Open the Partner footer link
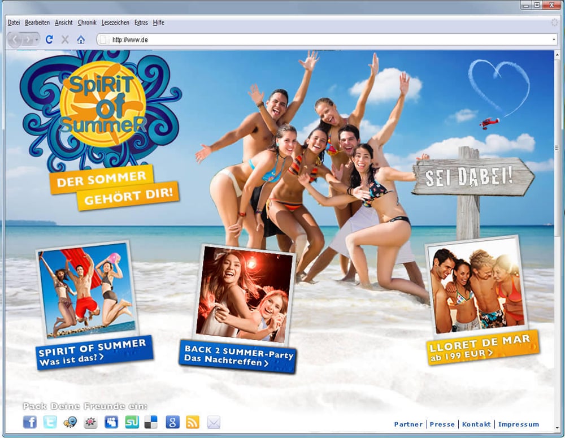 pos(408,424)
